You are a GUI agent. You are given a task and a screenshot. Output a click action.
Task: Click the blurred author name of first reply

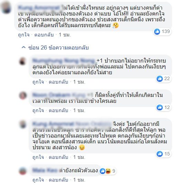click(x=63, y=61)
